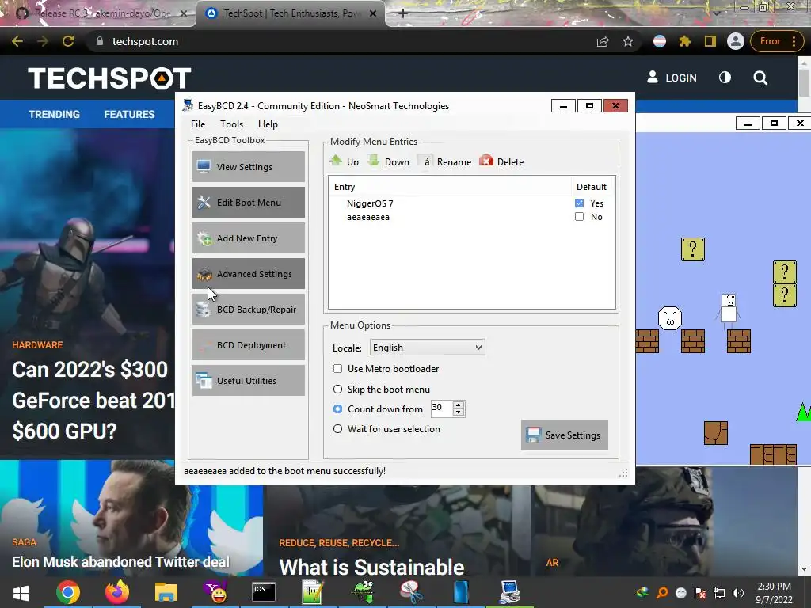
Task: Reload the TechSpot page
Action: coord(68,41)
